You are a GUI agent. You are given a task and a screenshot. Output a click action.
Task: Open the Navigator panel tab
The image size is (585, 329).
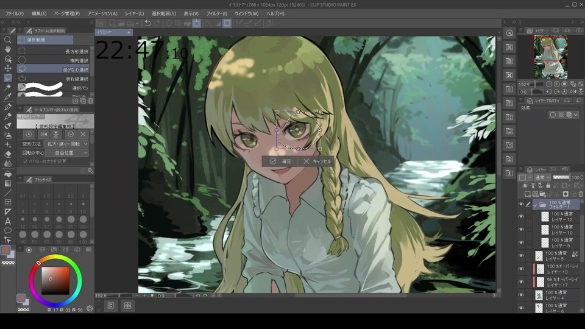[537, 30]
